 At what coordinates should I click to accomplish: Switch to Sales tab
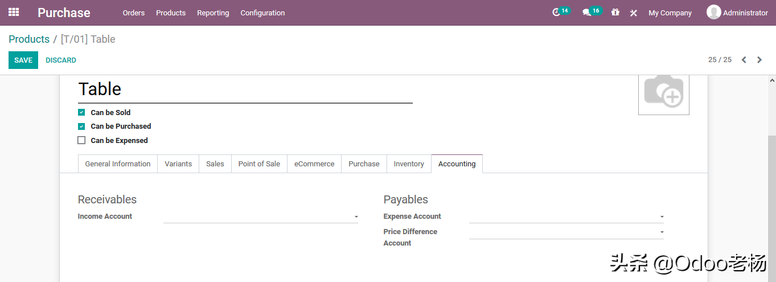click(215, 164)
